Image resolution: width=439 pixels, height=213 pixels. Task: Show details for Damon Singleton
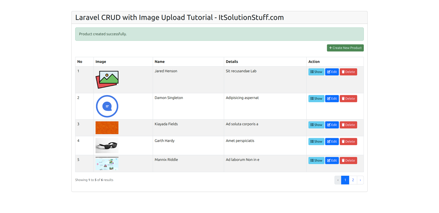[316, 99]
